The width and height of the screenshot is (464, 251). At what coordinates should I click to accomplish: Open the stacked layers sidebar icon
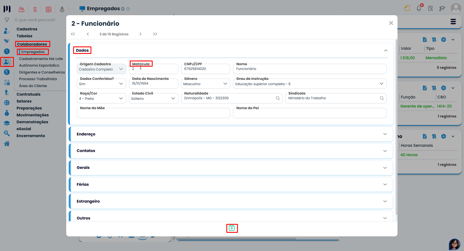coord(7,123)
